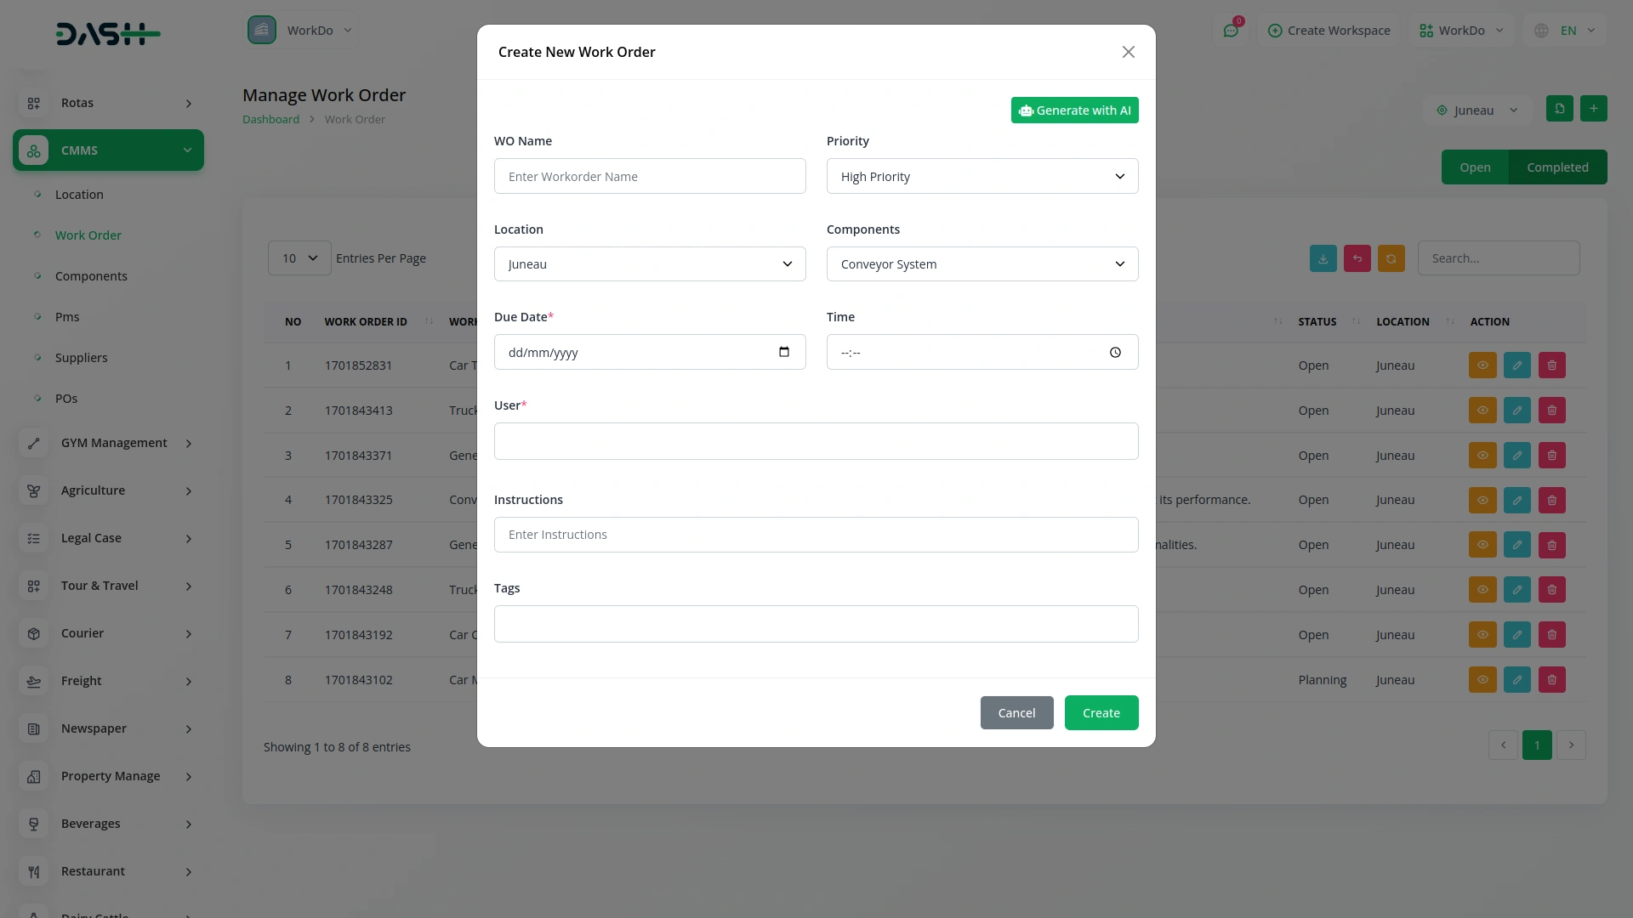Viewport: 1633px width, 918px height.
Task: Click the orange refresh icon near search
Action: coord(1391,258)
